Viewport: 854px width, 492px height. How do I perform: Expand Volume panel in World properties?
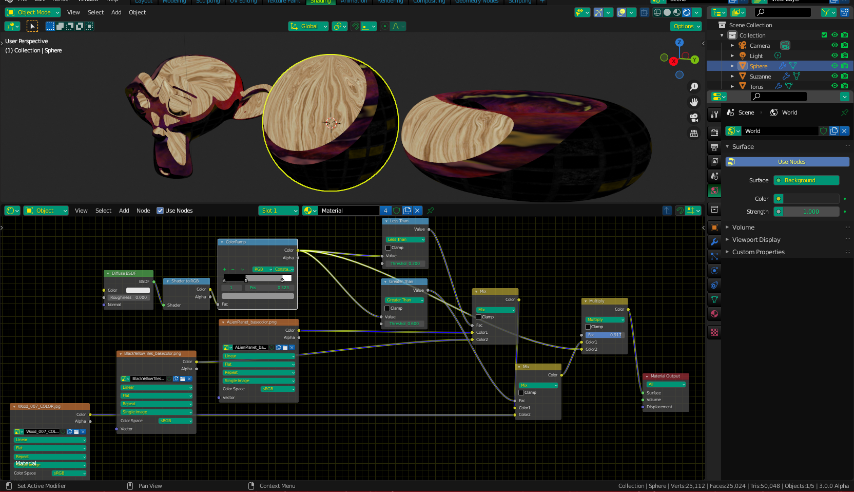[727, 227]
